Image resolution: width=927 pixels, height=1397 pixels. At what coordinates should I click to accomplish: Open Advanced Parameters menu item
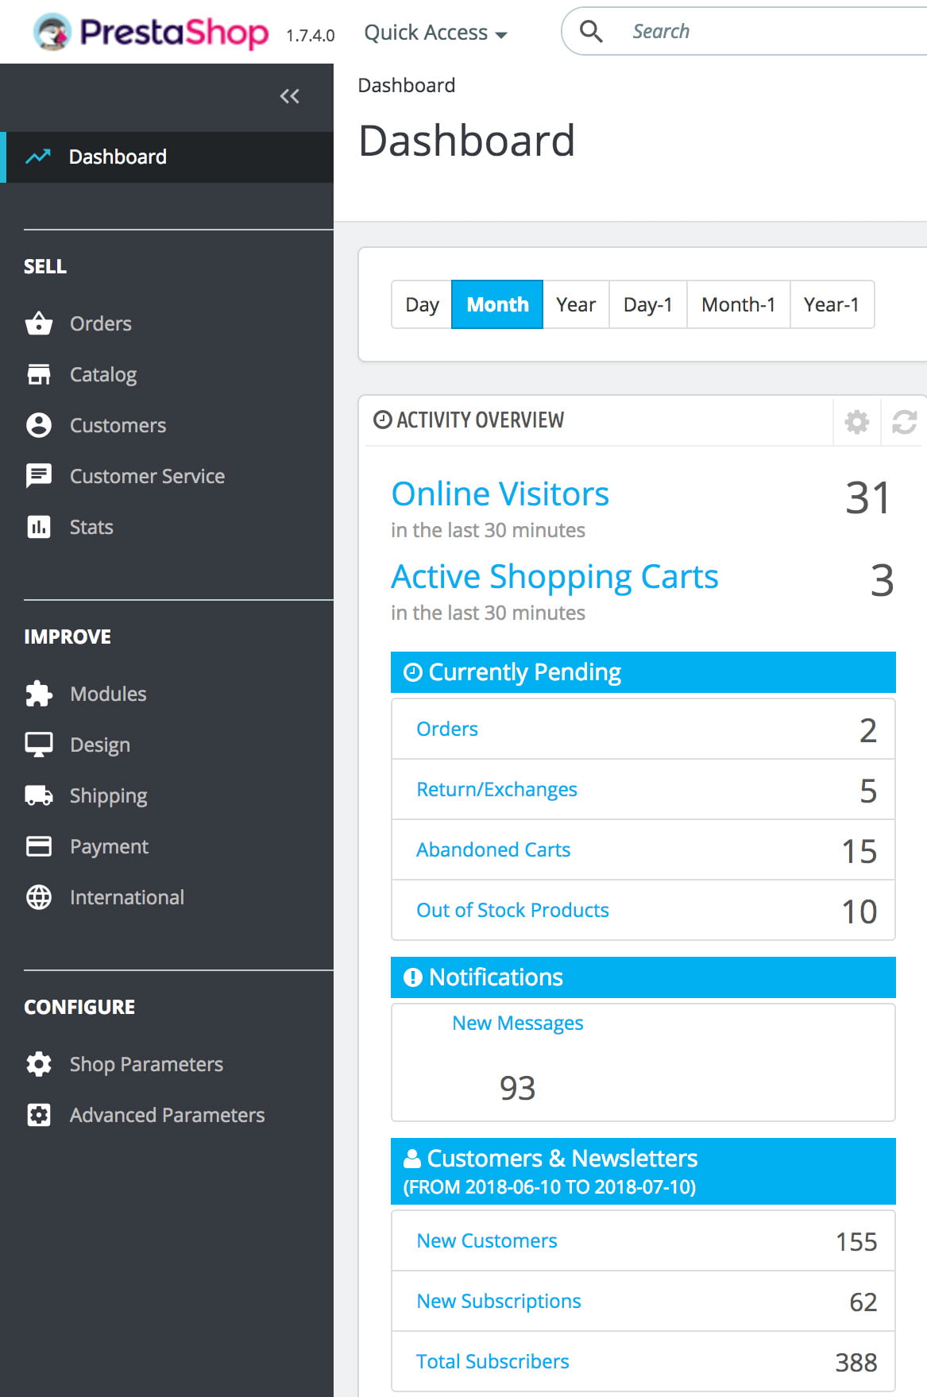(x=167, y=1115)
